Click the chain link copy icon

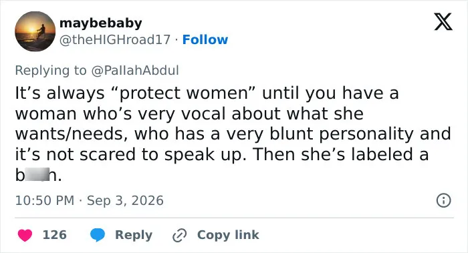click(179, 236)
